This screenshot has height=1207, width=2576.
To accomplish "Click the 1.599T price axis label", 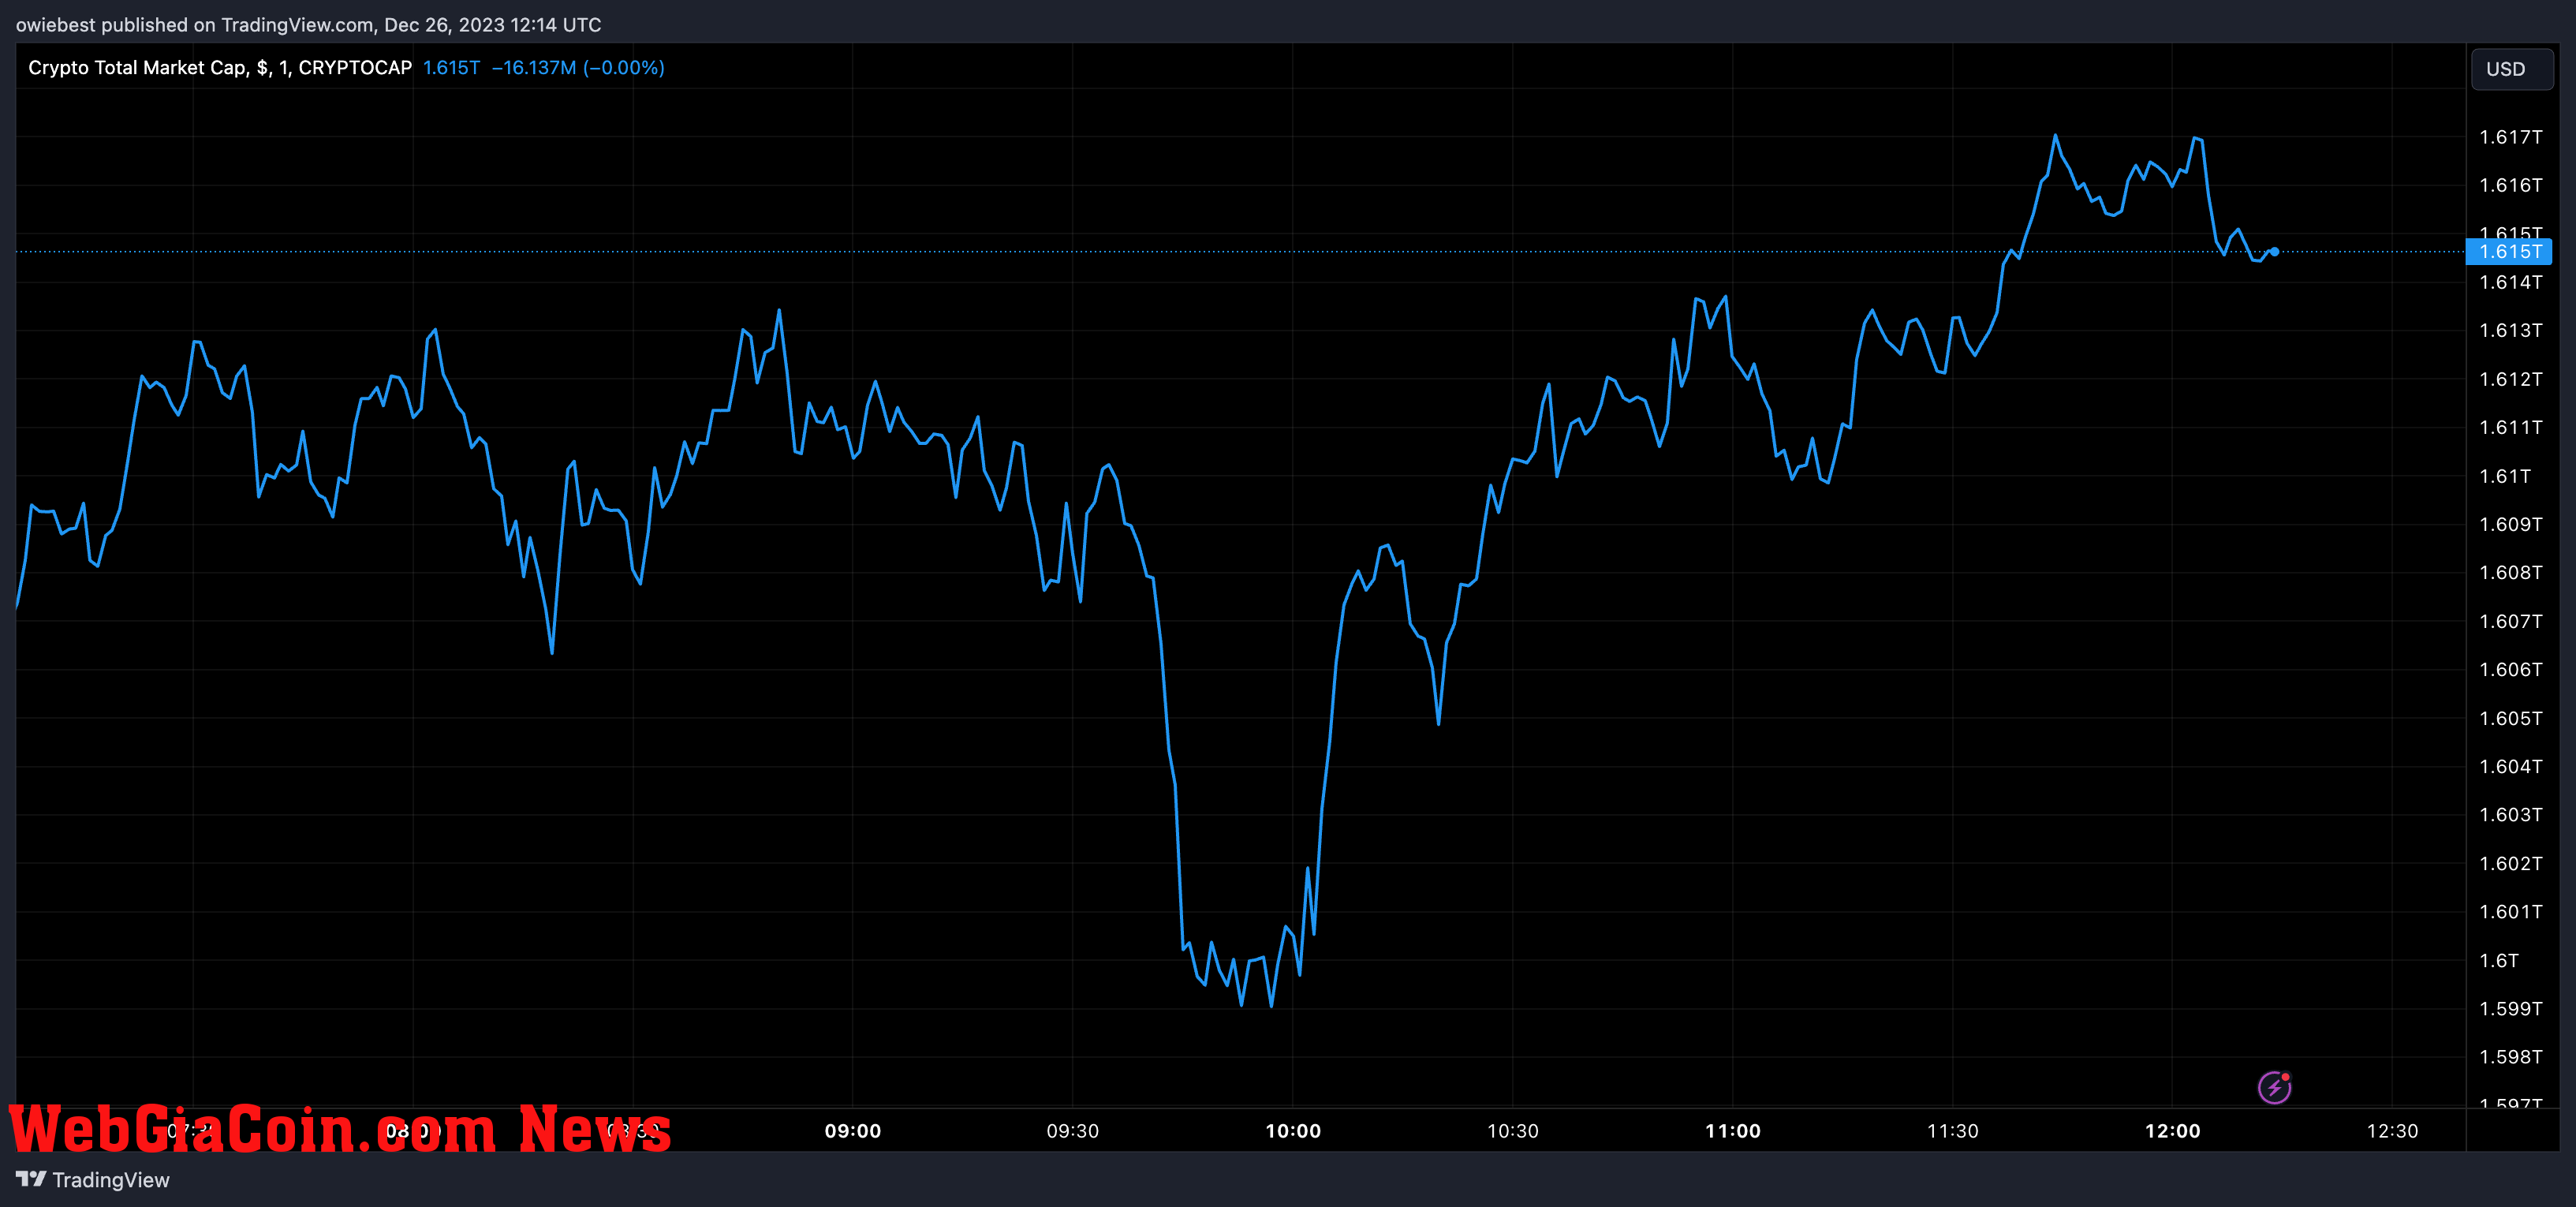I will [x=2510, y=1008].
